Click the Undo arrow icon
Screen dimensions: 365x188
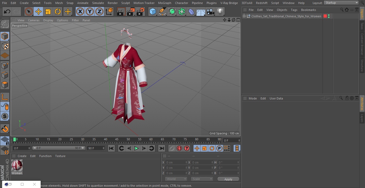point(7,11)
